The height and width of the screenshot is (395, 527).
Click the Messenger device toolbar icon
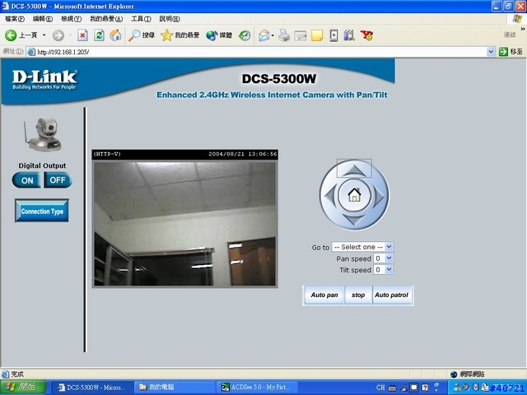[333, 35]
